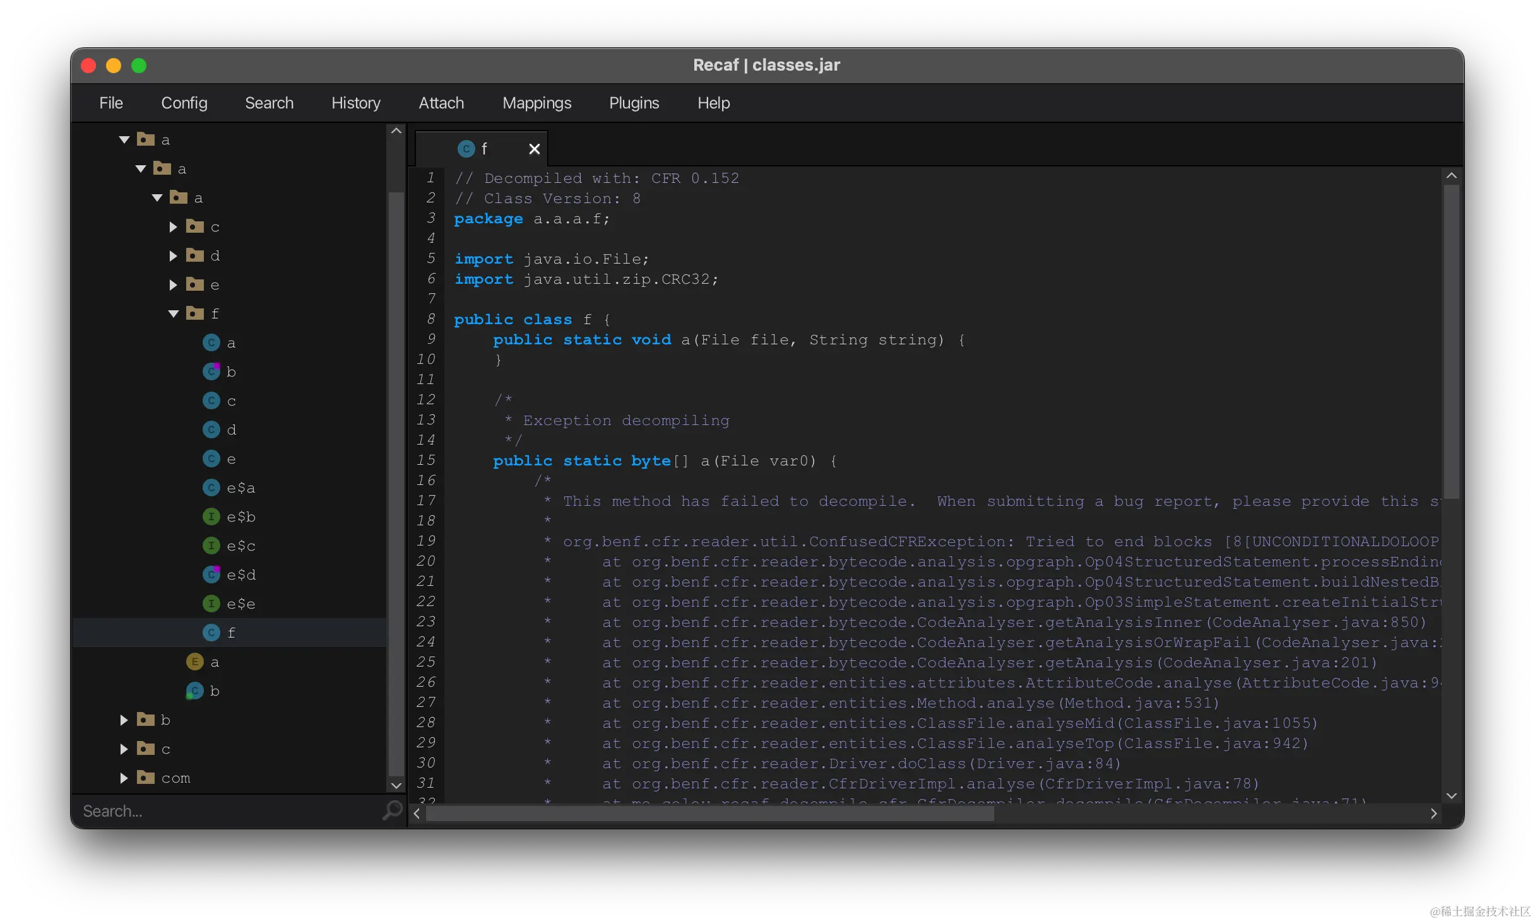Viewport: 1535px width, 922px height.
Task: Open the File menu
Action: click(110, 103)
